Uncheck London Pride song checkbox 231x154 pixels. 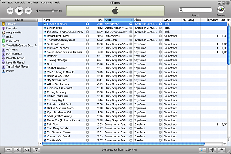tap(45, 28)
